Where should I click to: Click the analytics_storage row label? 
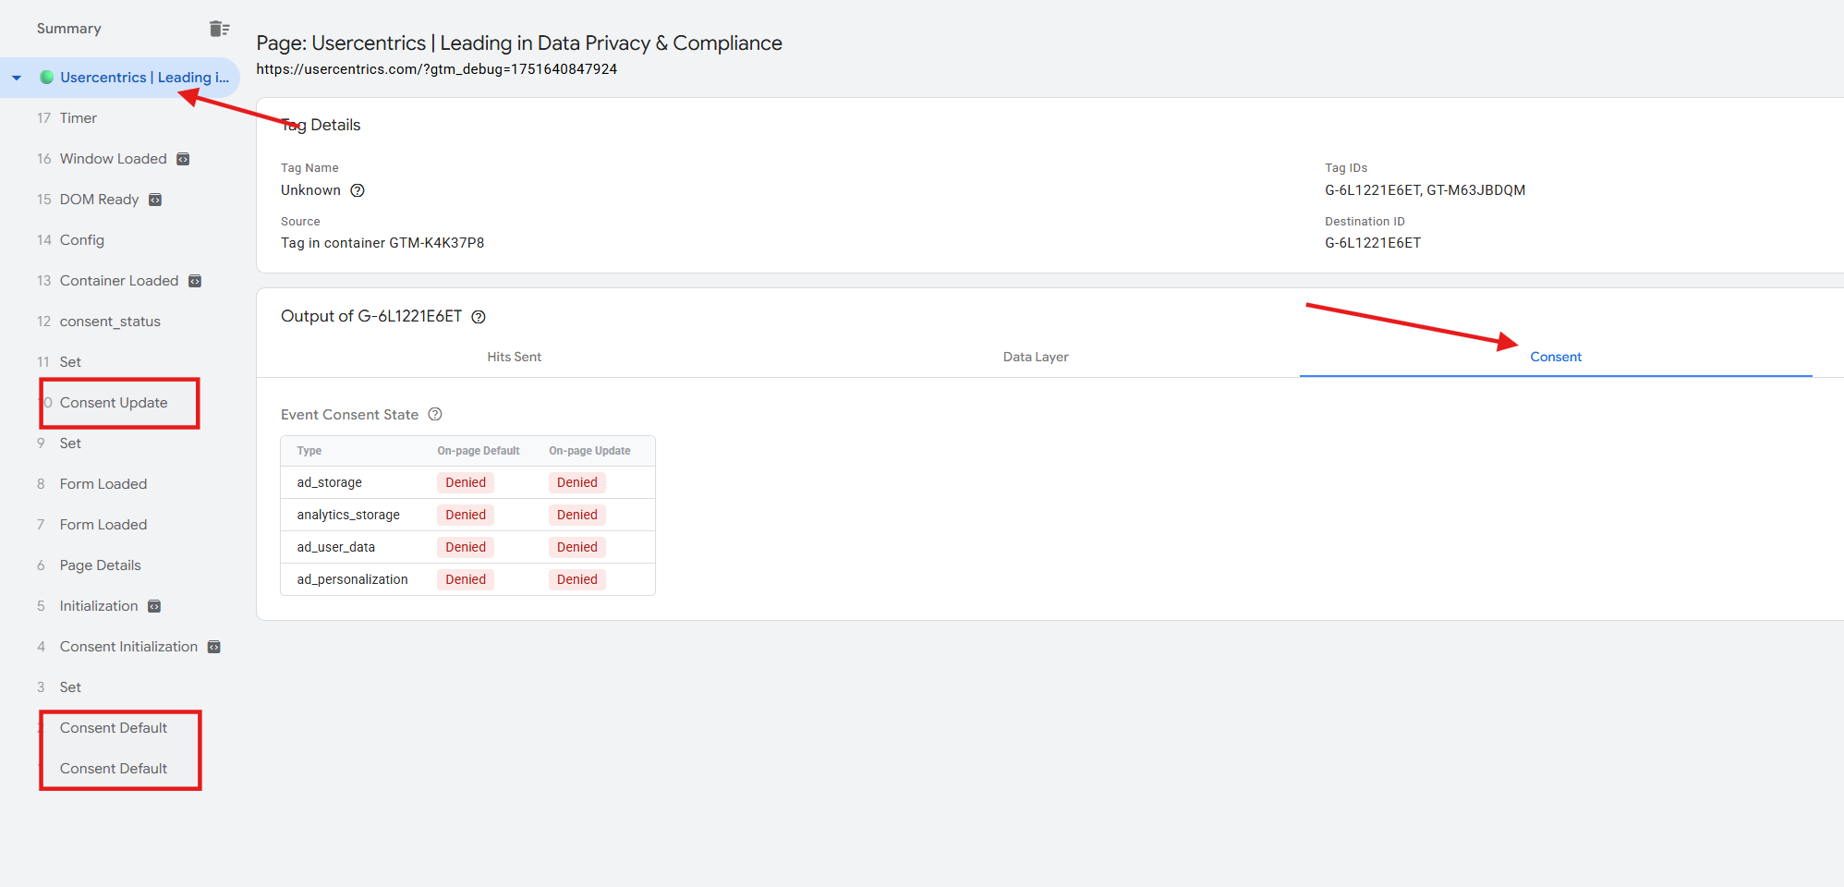(x=348, y=515)
